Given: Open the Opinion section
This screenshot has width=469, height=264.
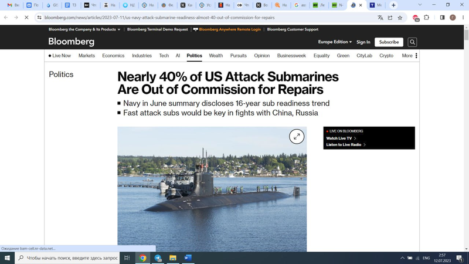Looking at the screenshot, I should (x=261, y=56).
